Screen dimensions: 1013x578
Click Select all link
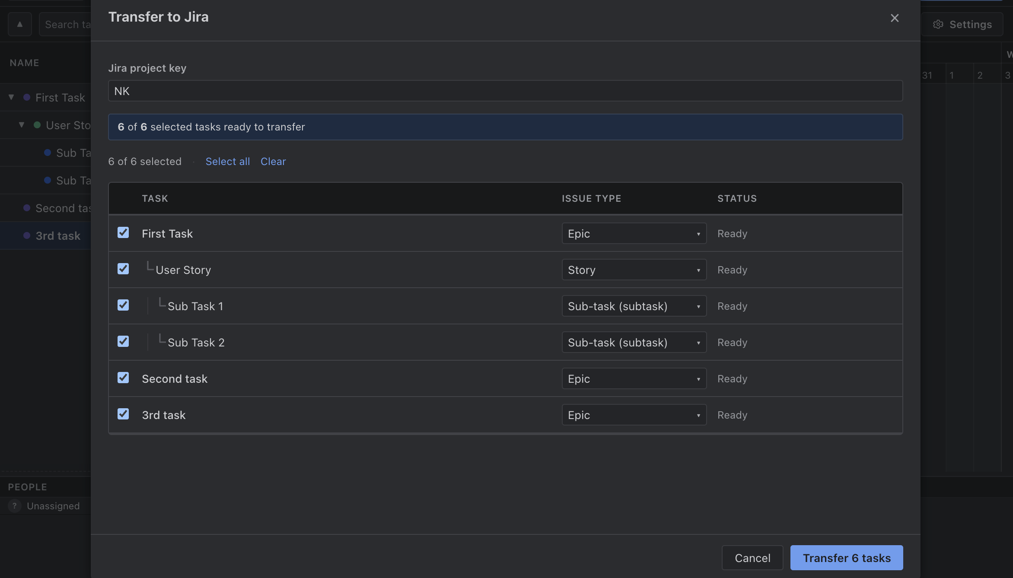click(x=228, y=162)
